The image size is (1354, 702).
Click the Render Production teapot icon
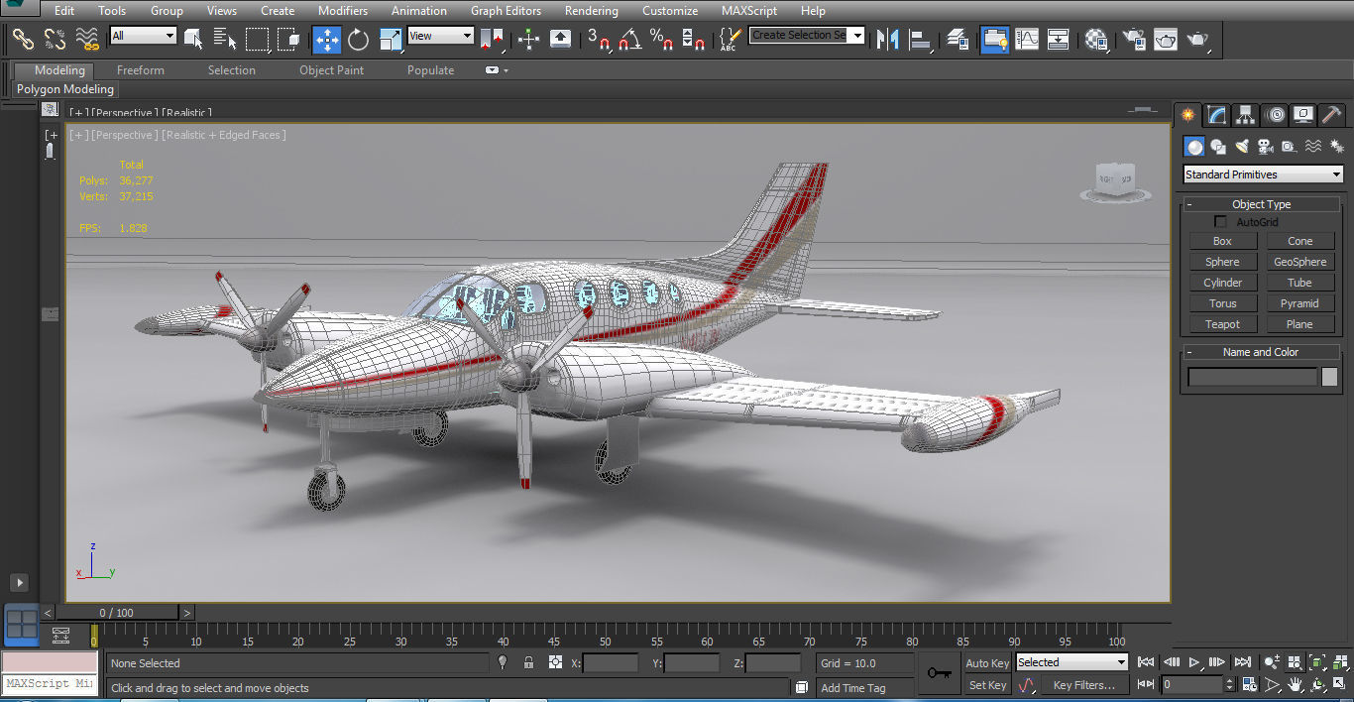coord(1197,40)
